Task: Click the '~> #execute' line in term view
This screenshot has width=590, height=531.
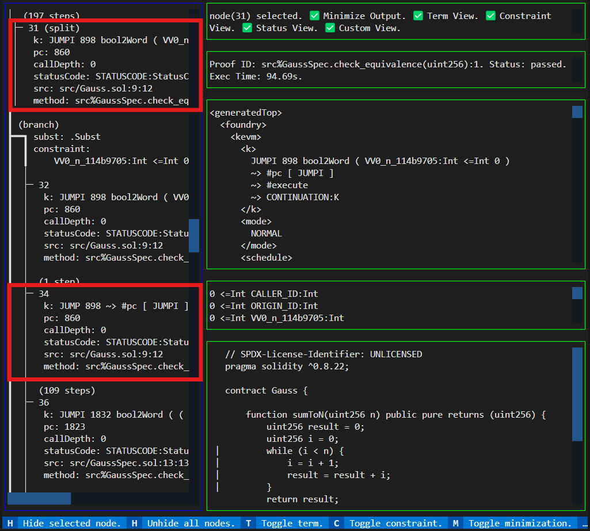Action: tap(280, 185)
